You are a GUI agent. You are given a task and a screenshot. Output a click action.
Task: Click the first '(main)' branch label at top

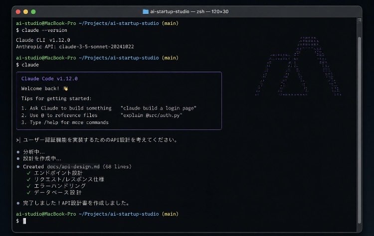point(170,23)
